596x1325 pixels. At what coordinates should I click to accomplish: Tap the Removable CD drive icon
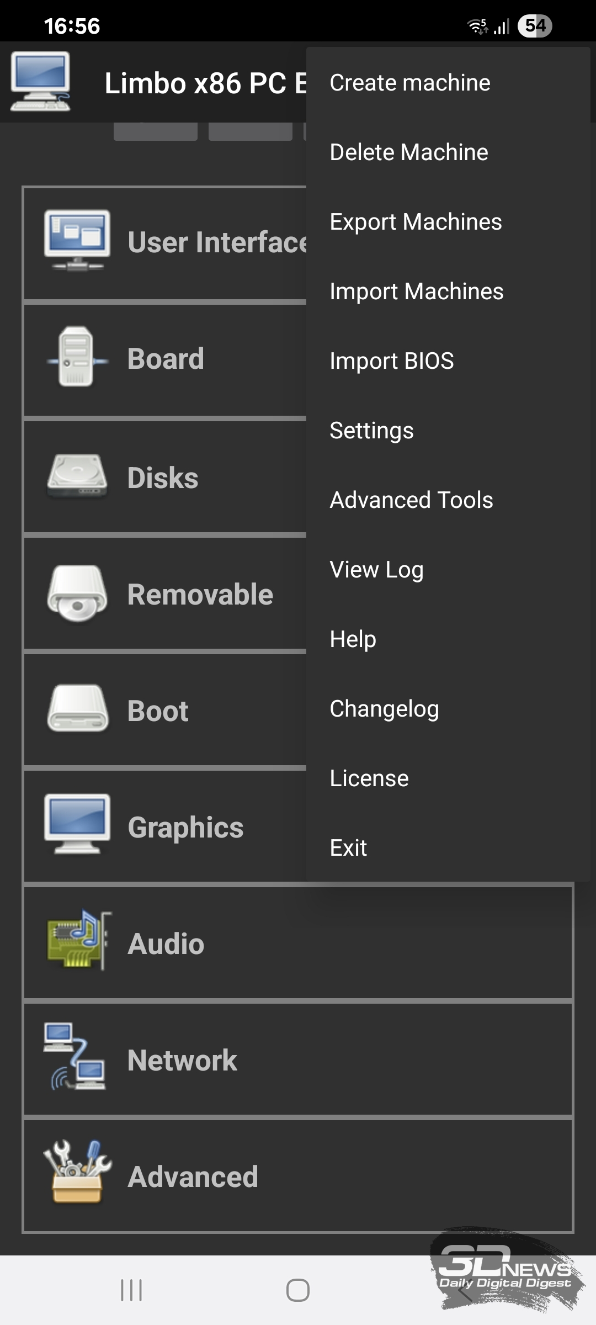(x=77, y=593)
